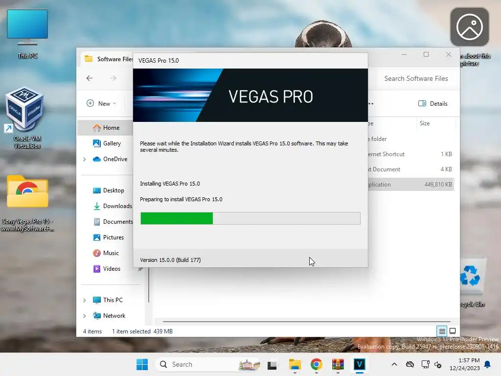501x376 pixels.
Task: Minimize the Software Files Explorer window
Action: click(x=404, y=55)
